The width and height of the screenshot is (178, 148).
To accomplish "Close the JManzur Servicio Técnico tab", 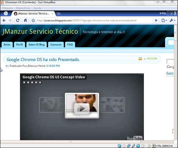I will coord(52,14).
